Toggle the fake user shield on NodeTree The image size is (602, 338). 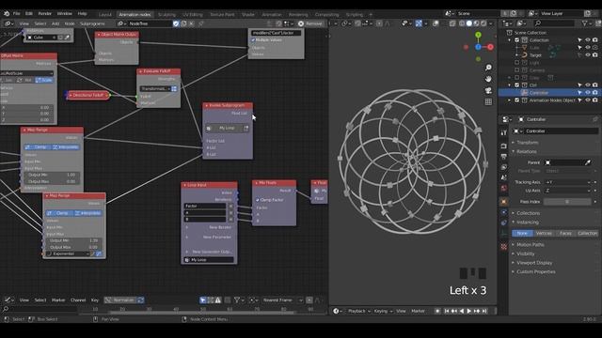pos(176,23)
